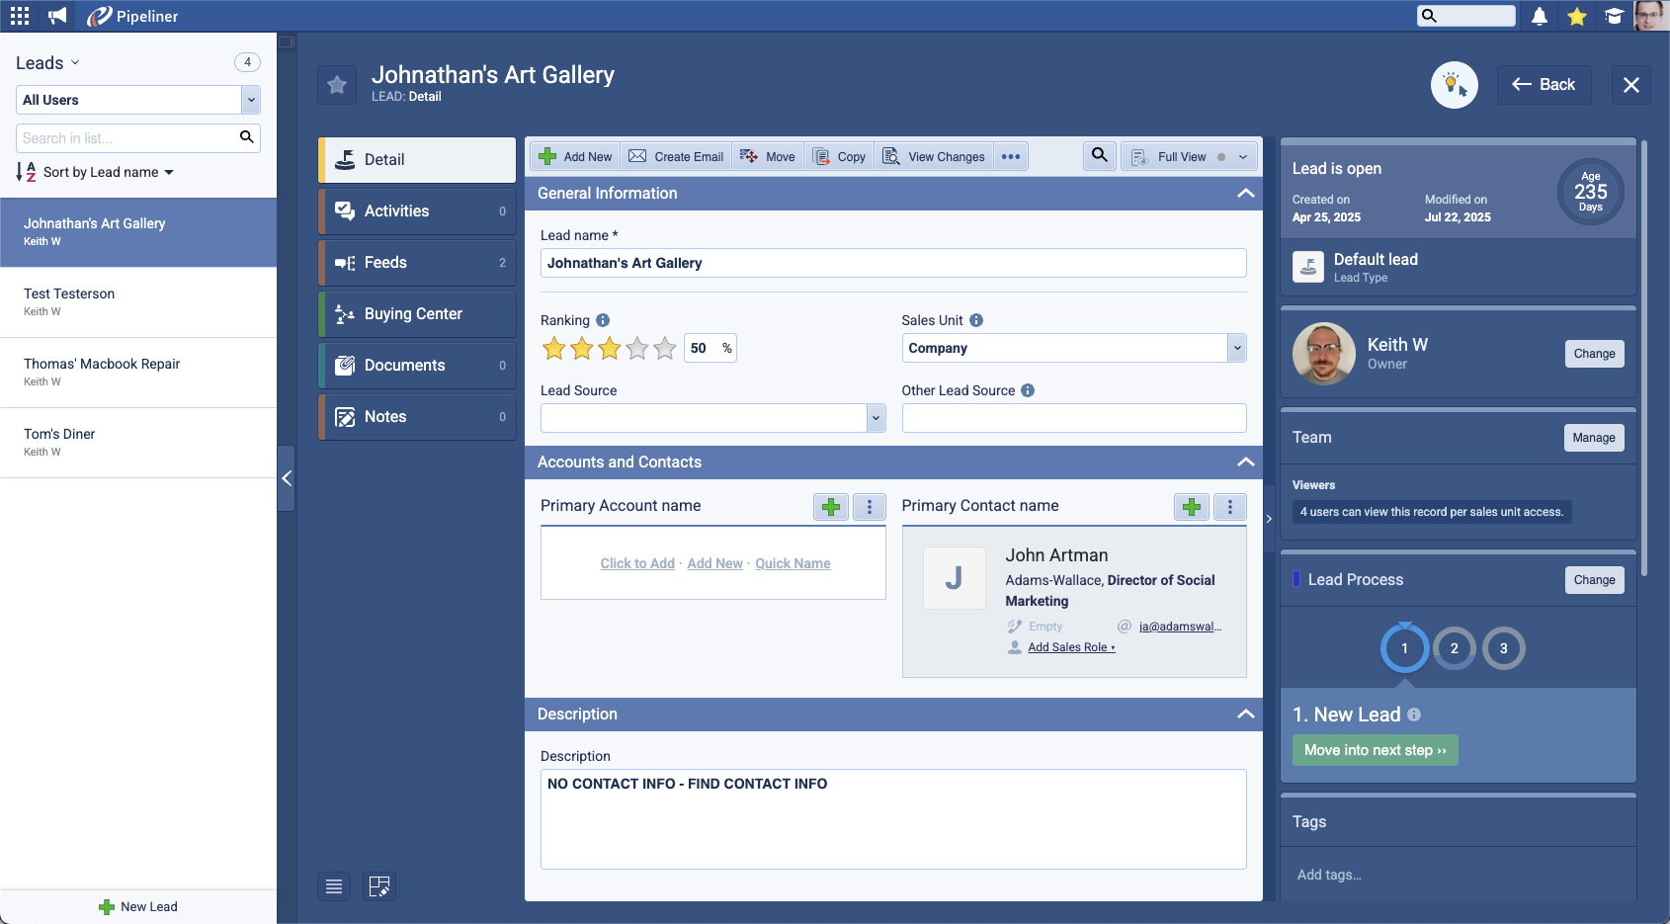
Task: Click the megaphone announcements icon
Action: 57,16
